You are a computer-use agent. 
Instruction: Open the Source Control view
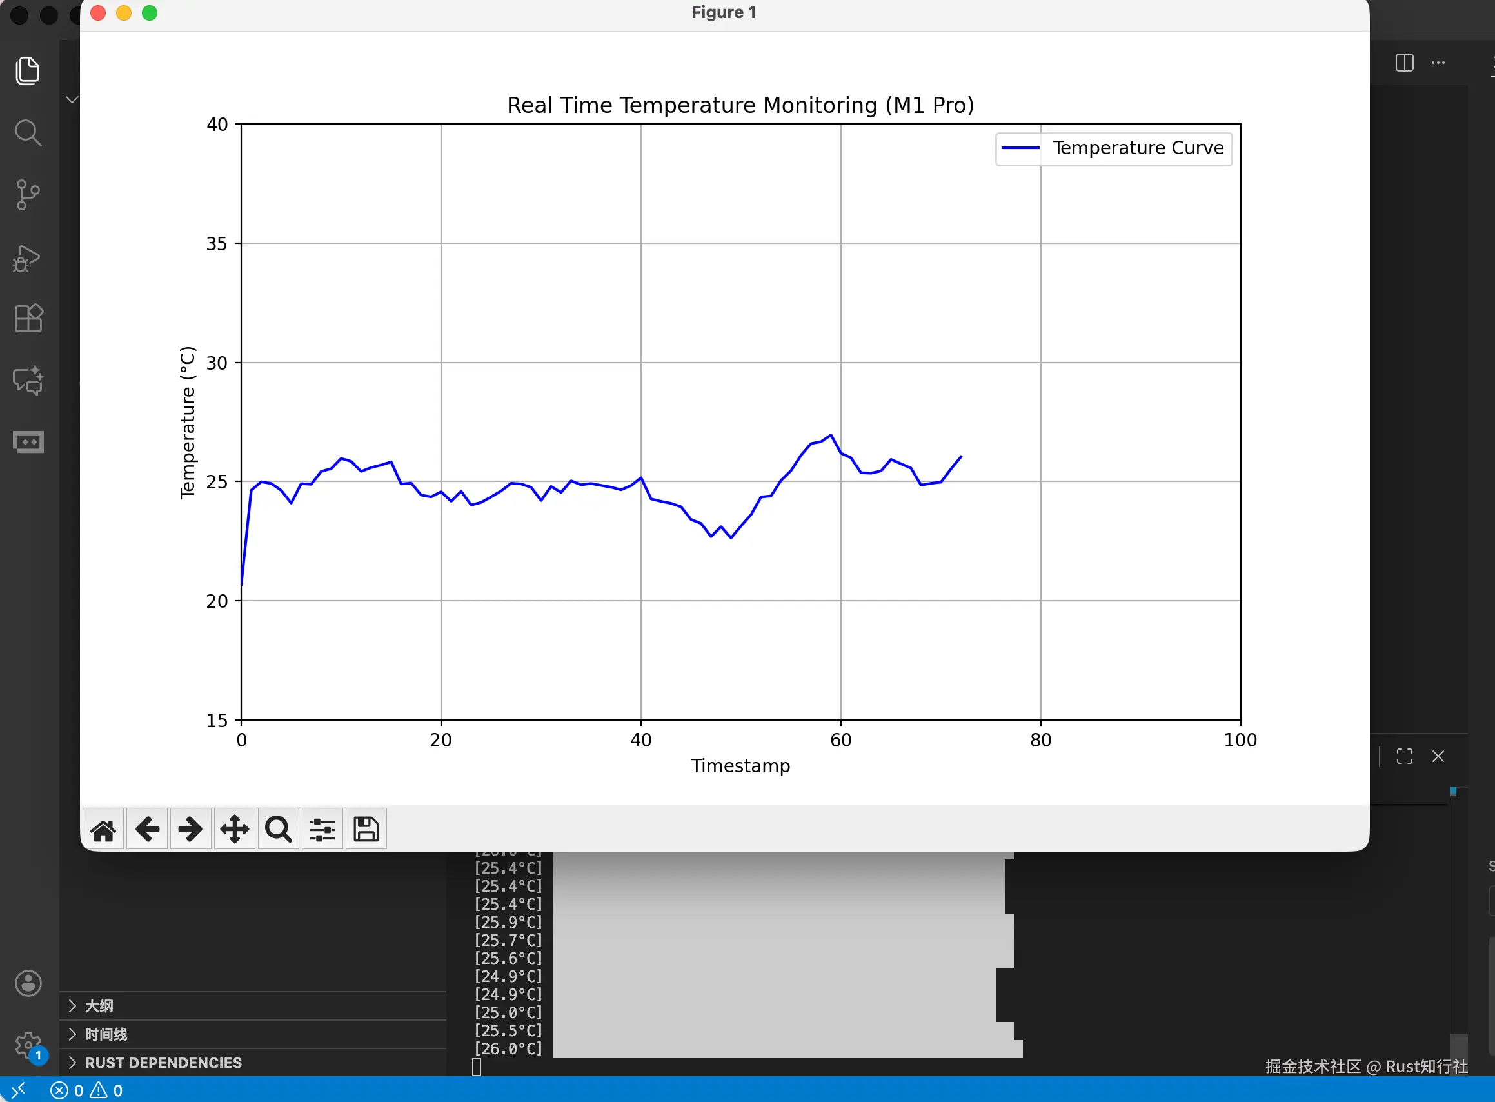[x=28, y=195]
